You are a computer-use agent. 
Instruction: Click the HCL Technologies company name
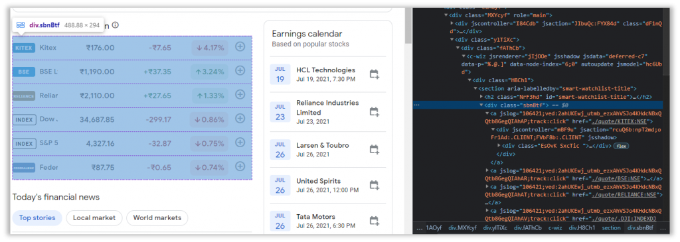click(325, 70)
